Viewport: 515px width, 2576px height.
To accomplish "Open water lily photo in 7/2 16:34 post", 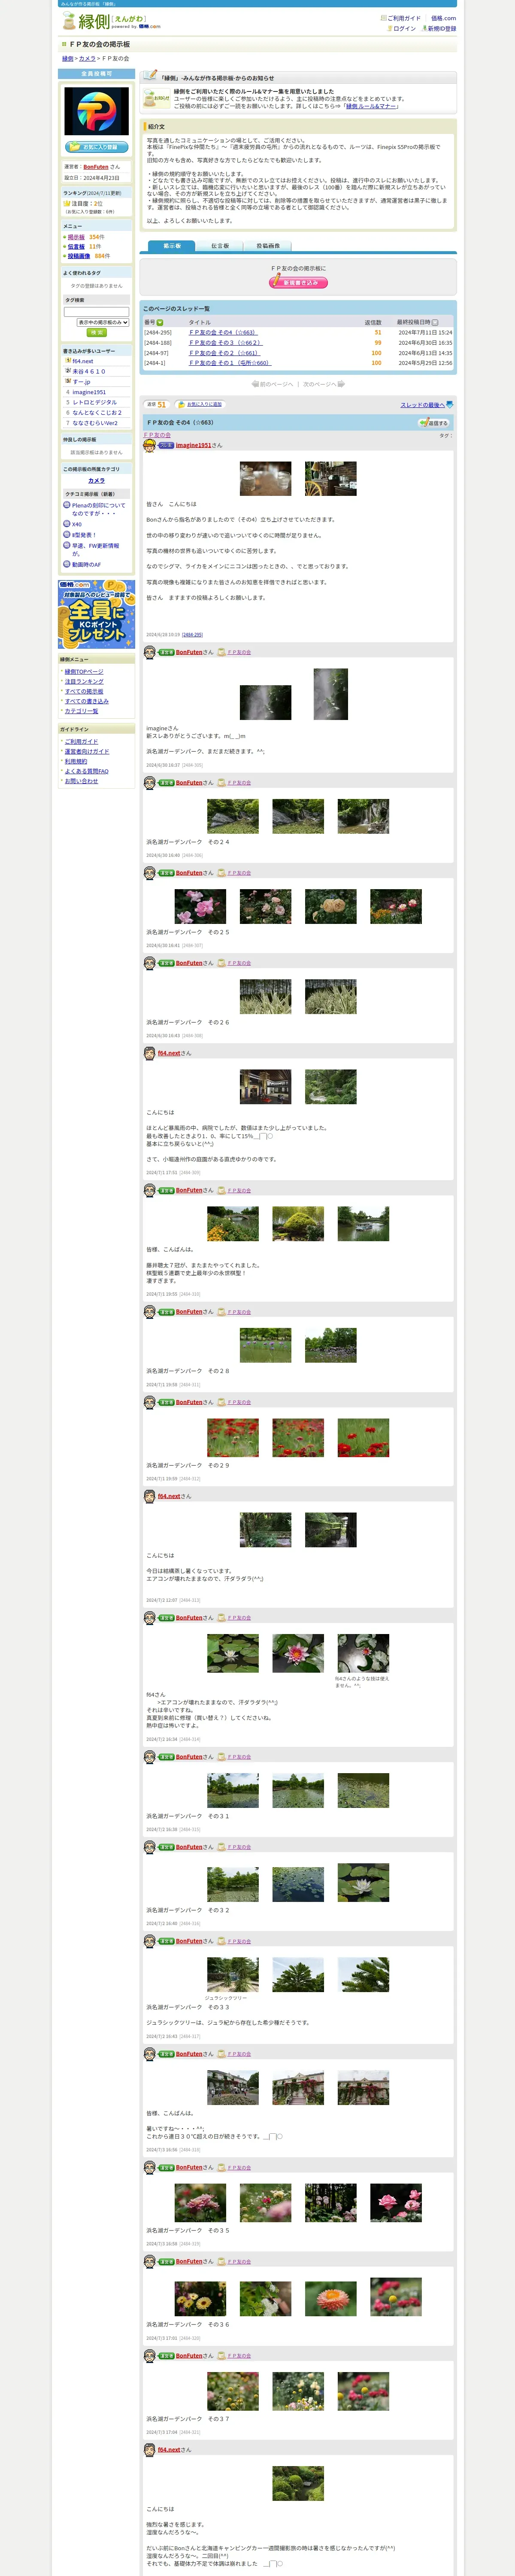I will (298, 1652).
